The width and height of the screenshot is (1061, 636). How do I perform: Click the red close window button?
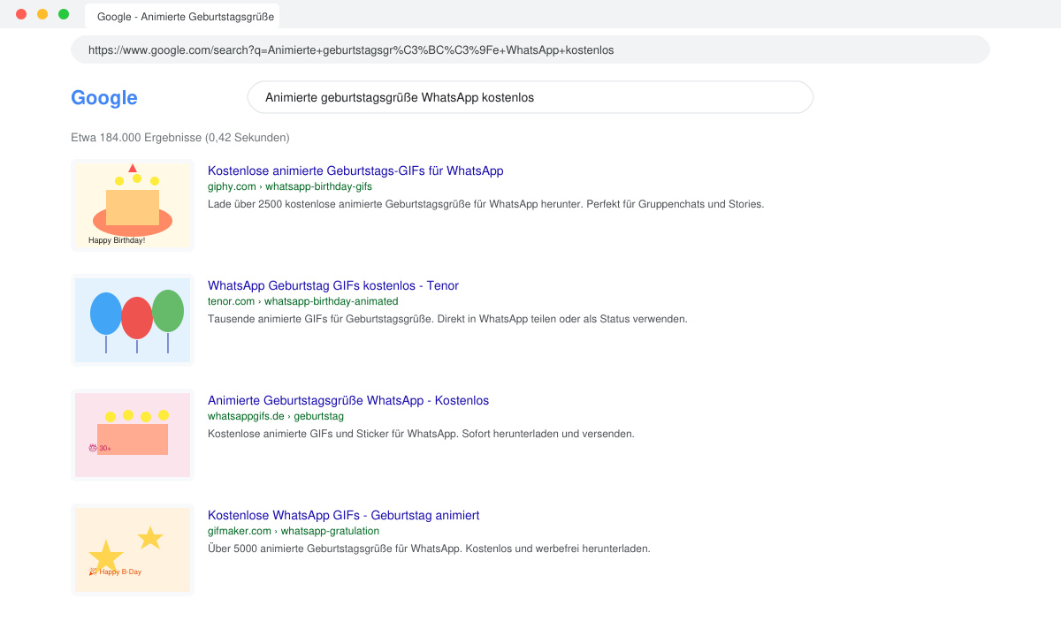[21, 14]
